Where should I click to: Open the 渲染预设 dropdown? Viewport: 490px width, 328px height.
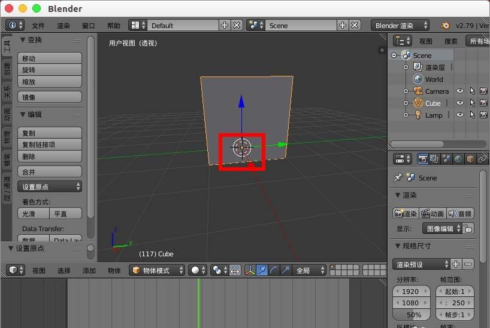click(x=421, y=265)
